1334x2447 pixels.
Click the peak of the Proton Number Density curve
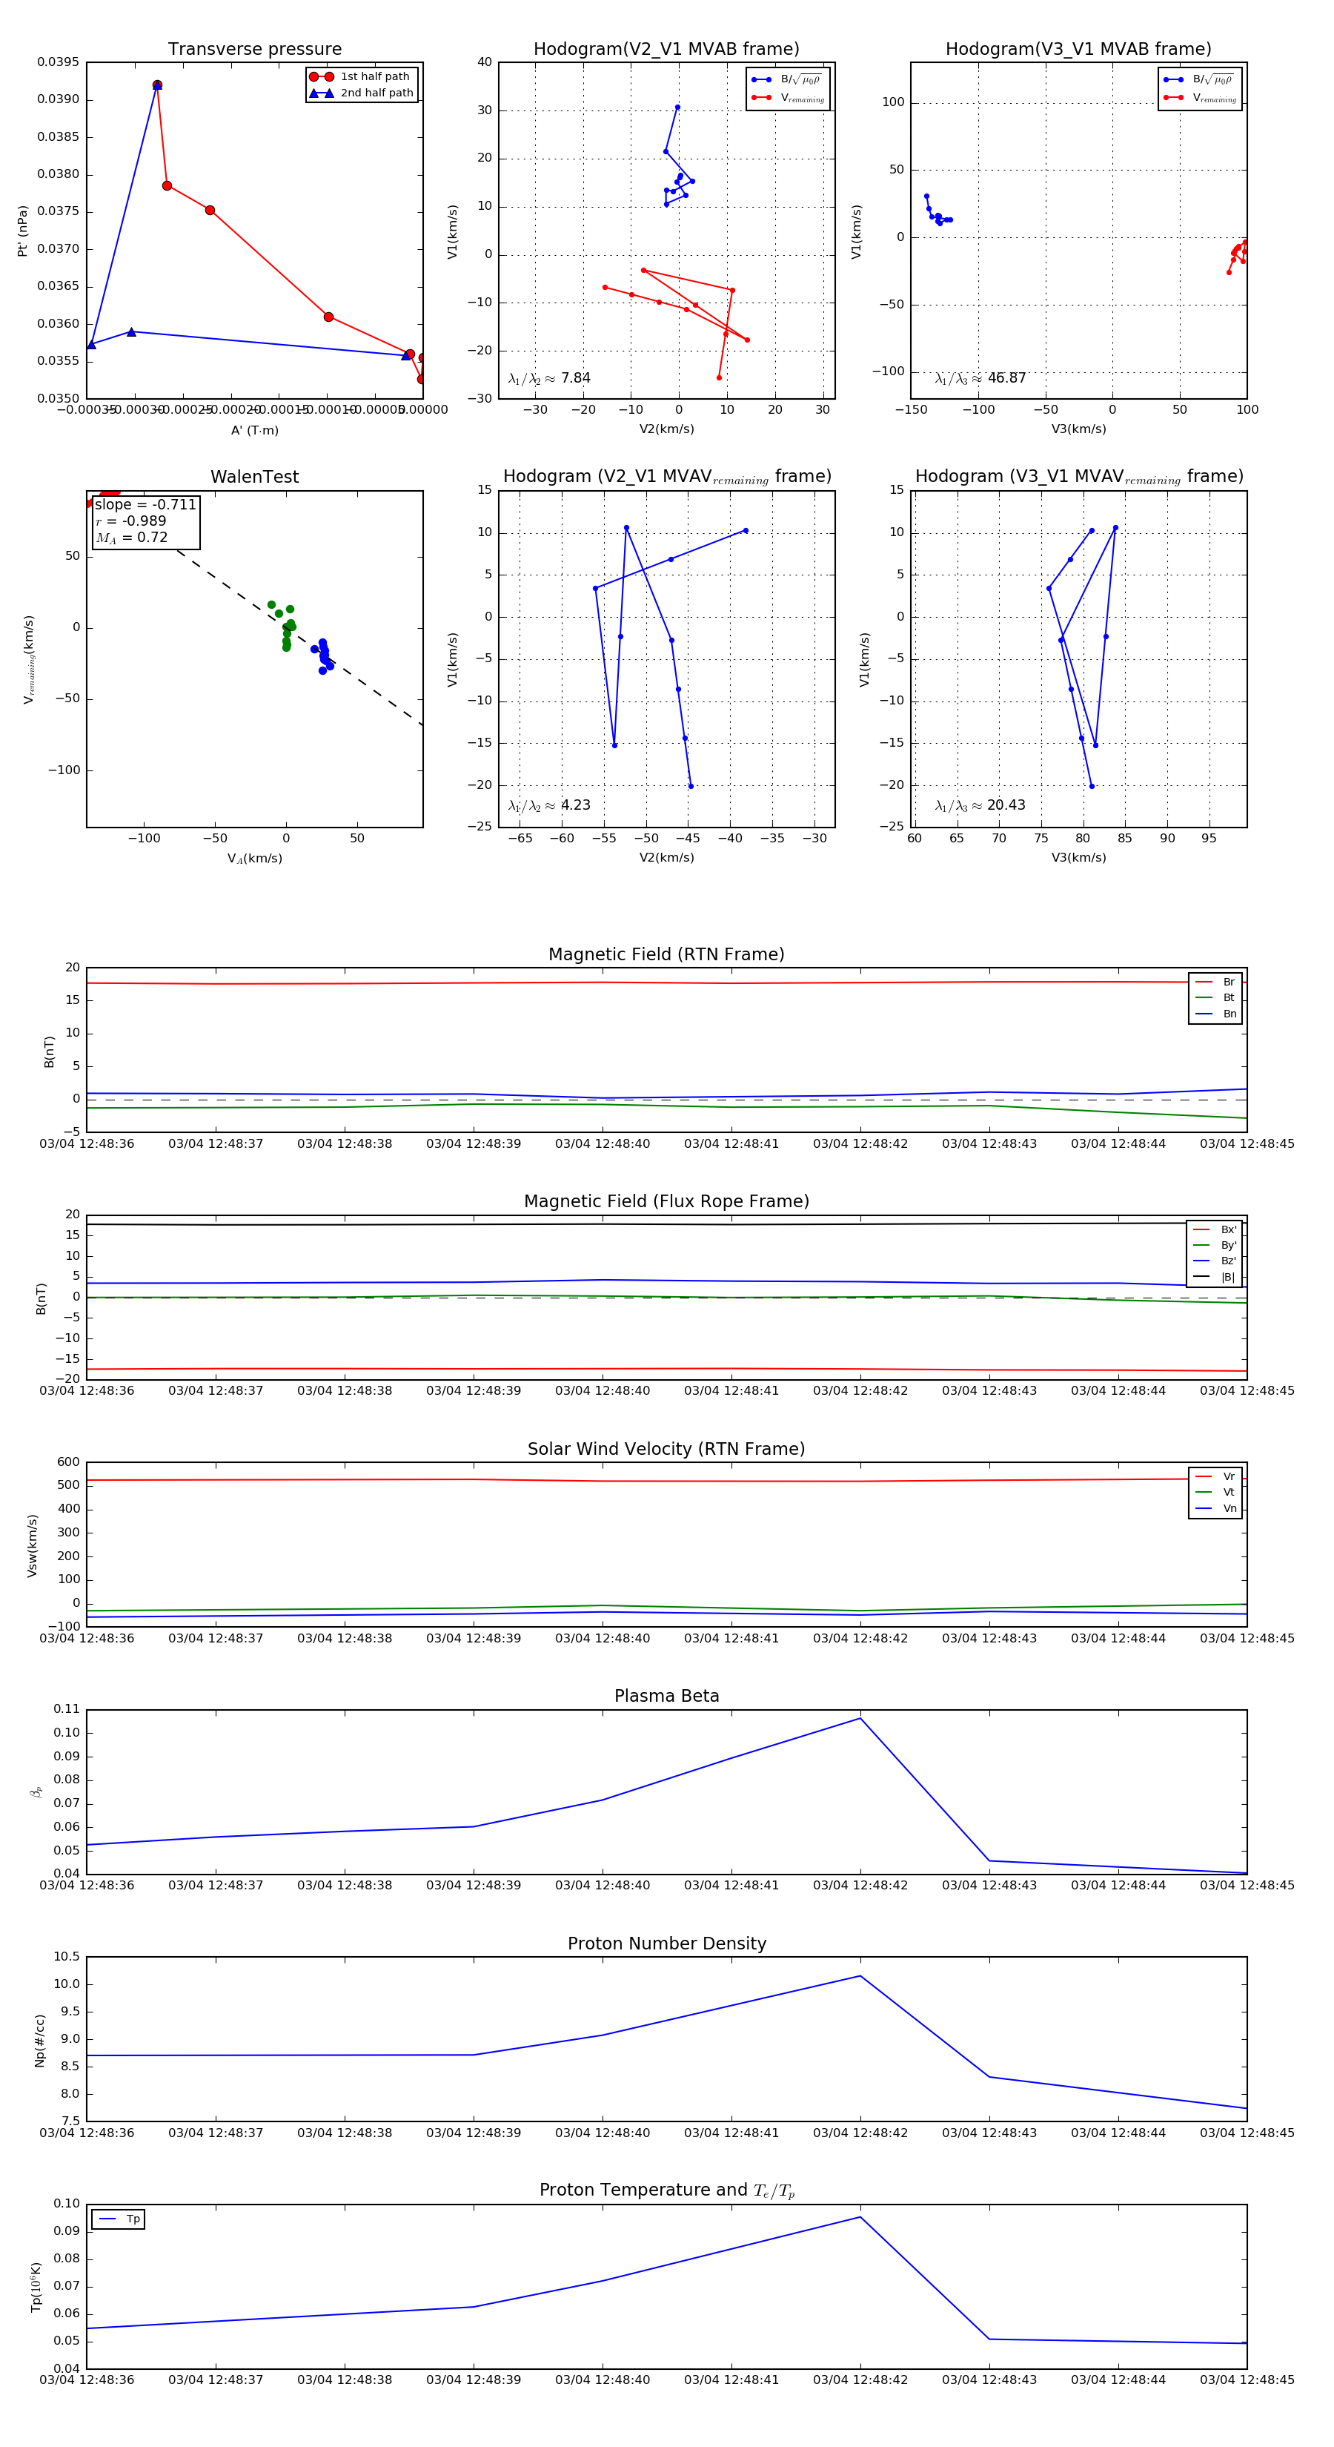[860, 1976]
